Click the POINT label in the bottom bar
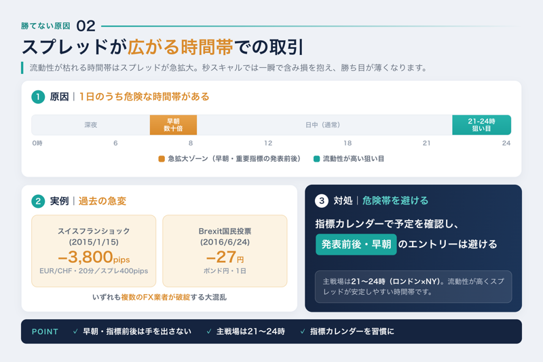Viewport: 543px width, 362px height. 45,331
